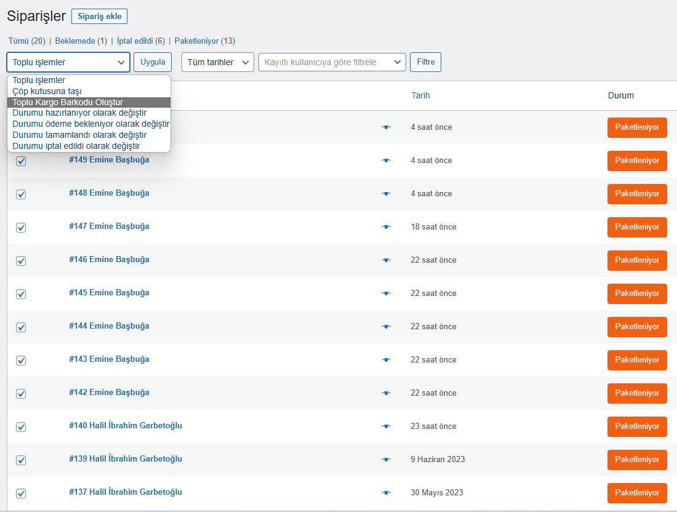Open order #149 Emine Başbuğa

tap(109, 160)
